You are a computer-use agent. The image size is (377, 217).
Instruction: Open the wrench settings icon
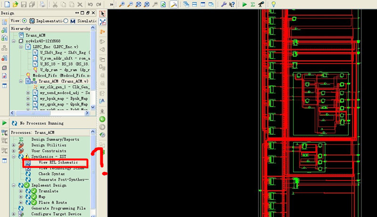[x=223, y=4]
